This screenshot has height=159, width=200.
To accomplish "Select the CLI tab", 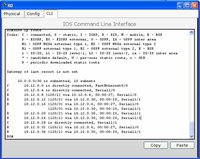I will (49, 13).
